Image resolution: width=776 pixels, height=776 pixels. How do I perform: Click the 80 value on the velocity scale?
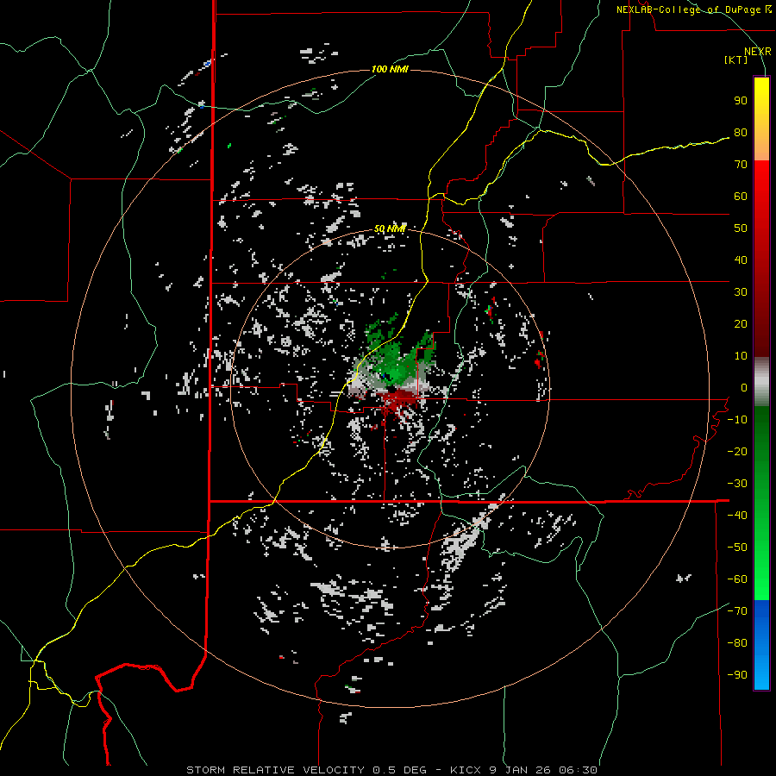click(x=741, y=133)
